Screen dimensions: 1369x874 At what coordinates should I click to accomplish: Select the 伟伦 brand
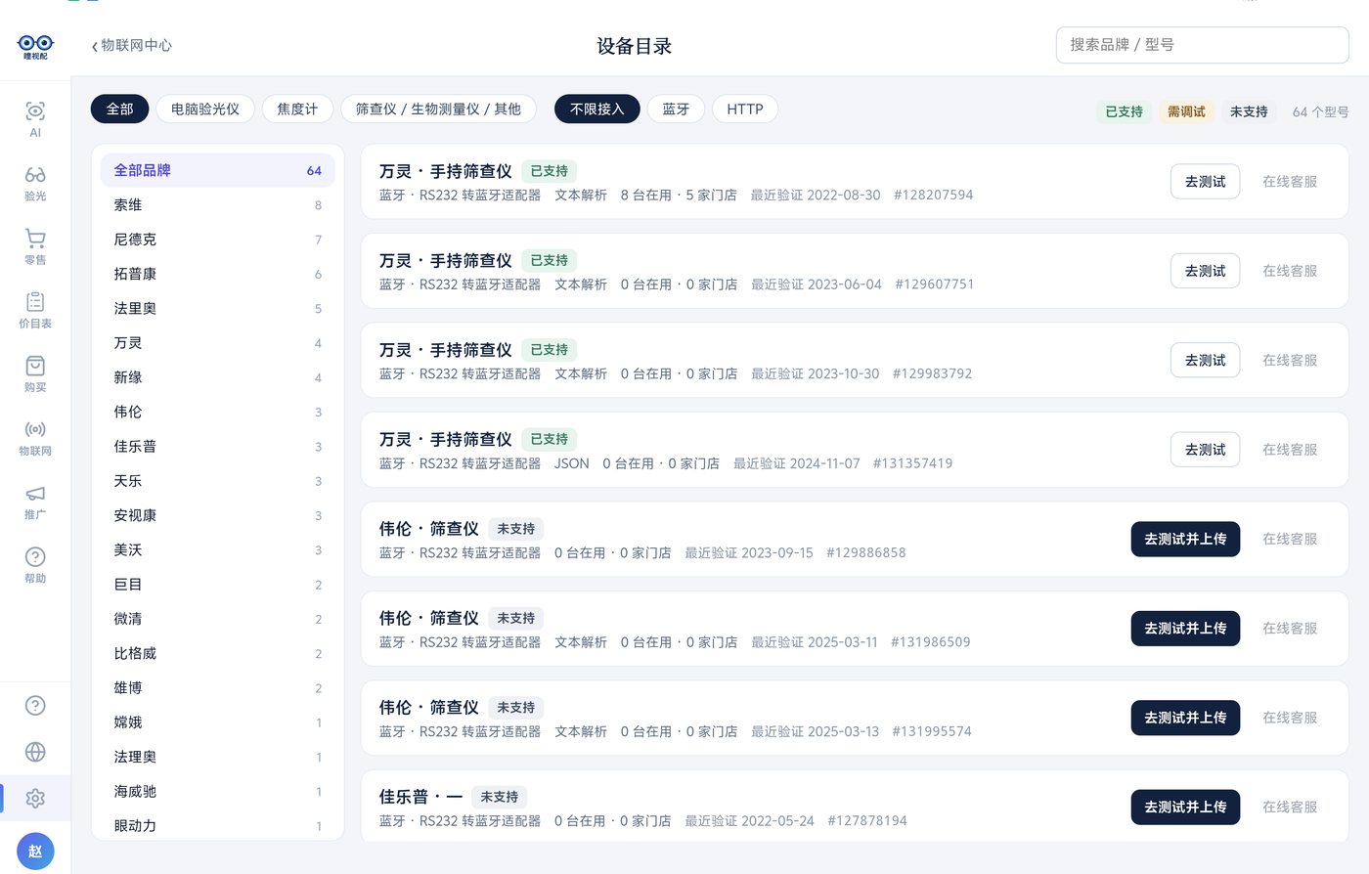click(x=218, y=412)
